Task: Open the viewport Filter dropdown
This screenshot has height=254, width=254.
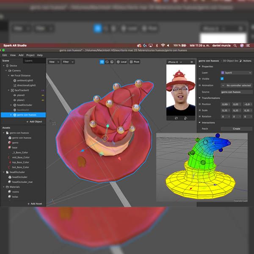Action: coord(68,62)
